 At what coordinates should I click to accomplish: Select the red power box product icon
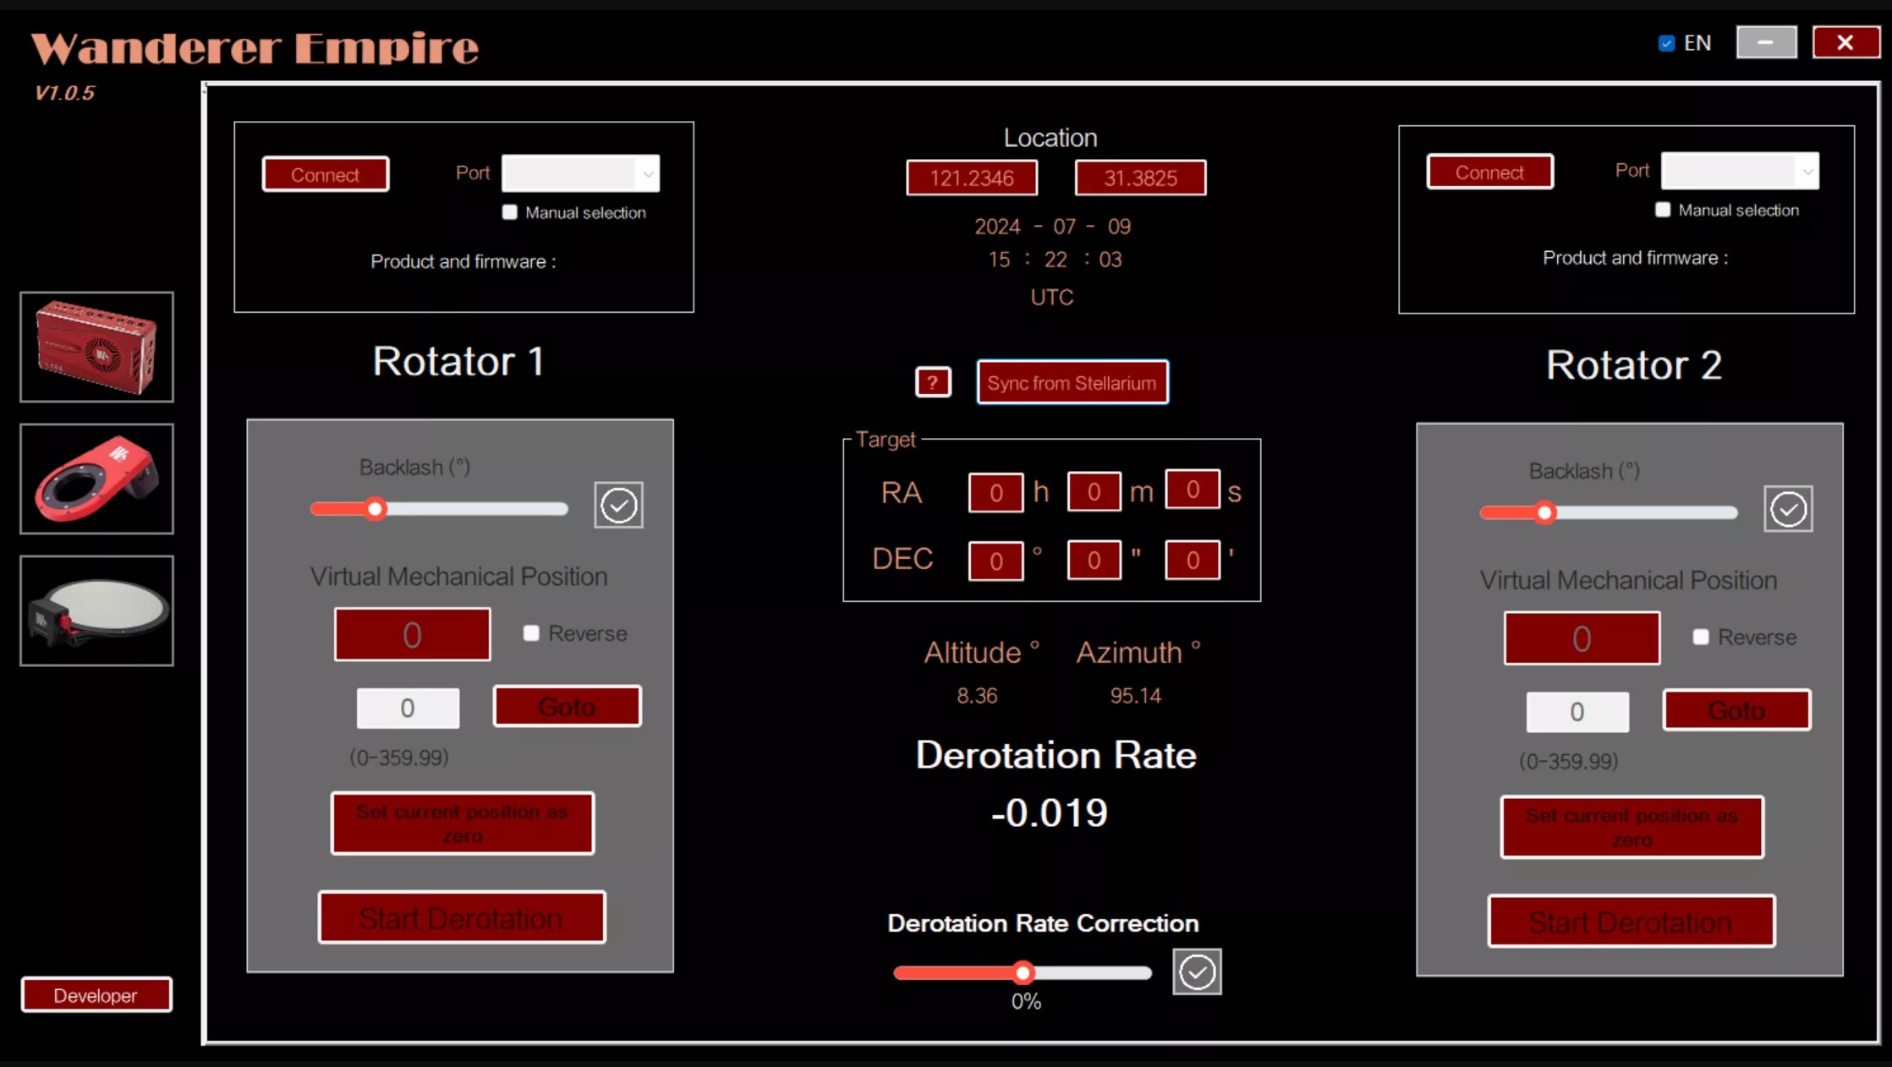click(96, 347)
